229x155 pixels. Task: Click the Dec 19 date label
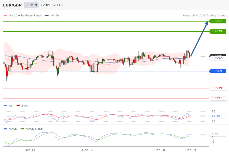click(190, 150)
